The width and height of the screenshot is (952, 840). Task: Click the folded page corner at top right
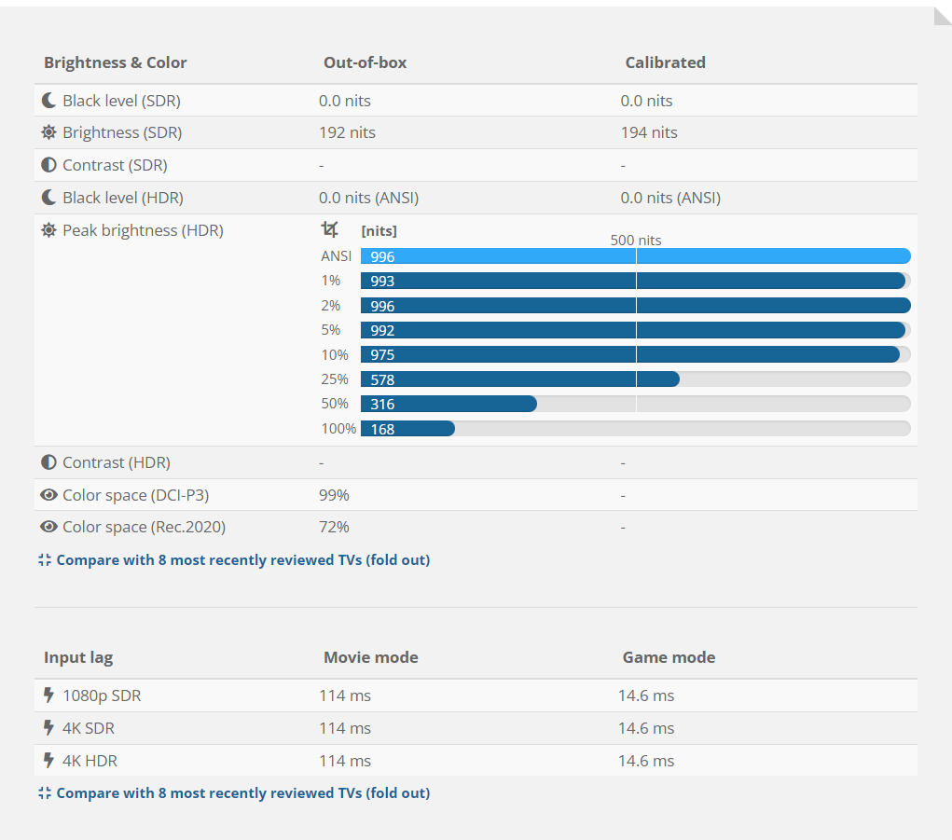942,16
